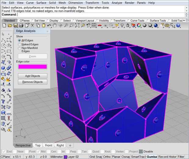
Task: Click the New file icon in toolbar
Action: (4, 26)
